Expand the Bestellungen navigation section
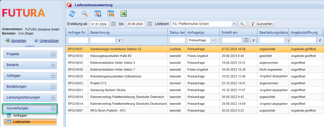 pos(53,87)
